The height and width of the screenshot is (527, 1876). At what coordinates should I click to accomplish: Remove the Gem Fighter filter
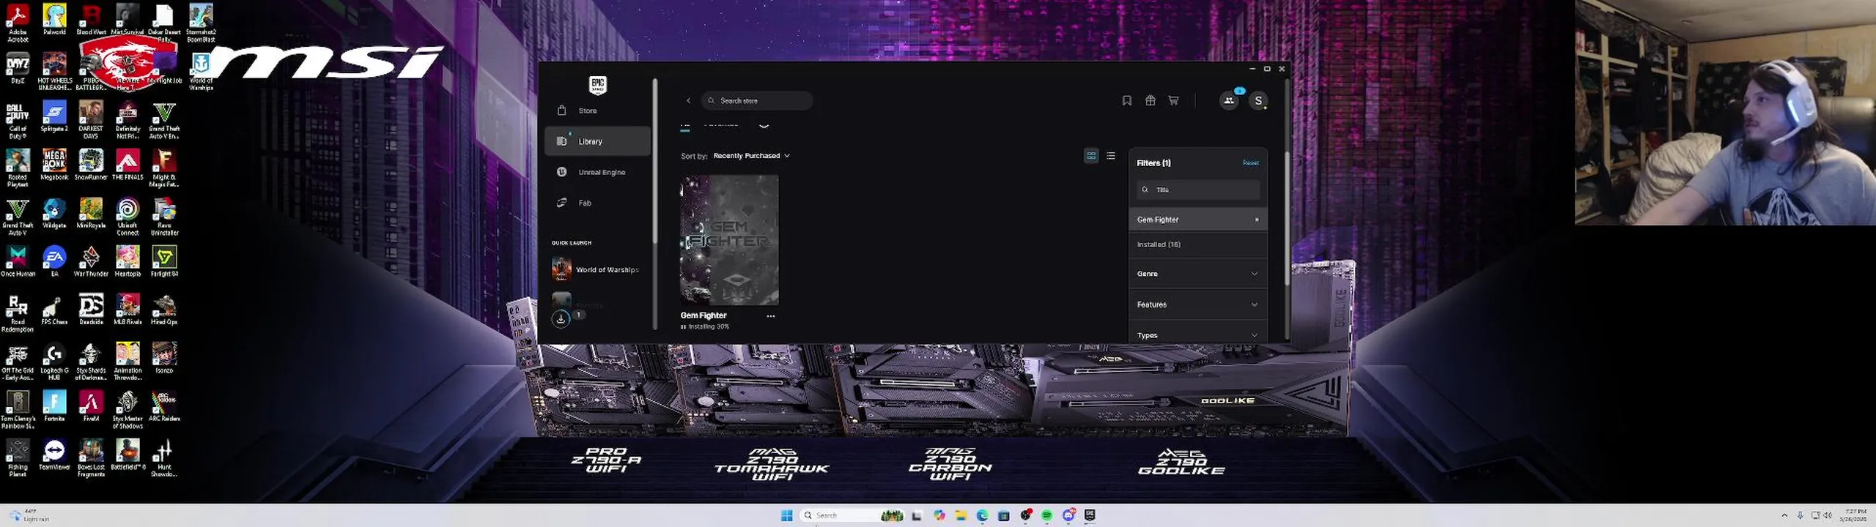coord(1257,220)
